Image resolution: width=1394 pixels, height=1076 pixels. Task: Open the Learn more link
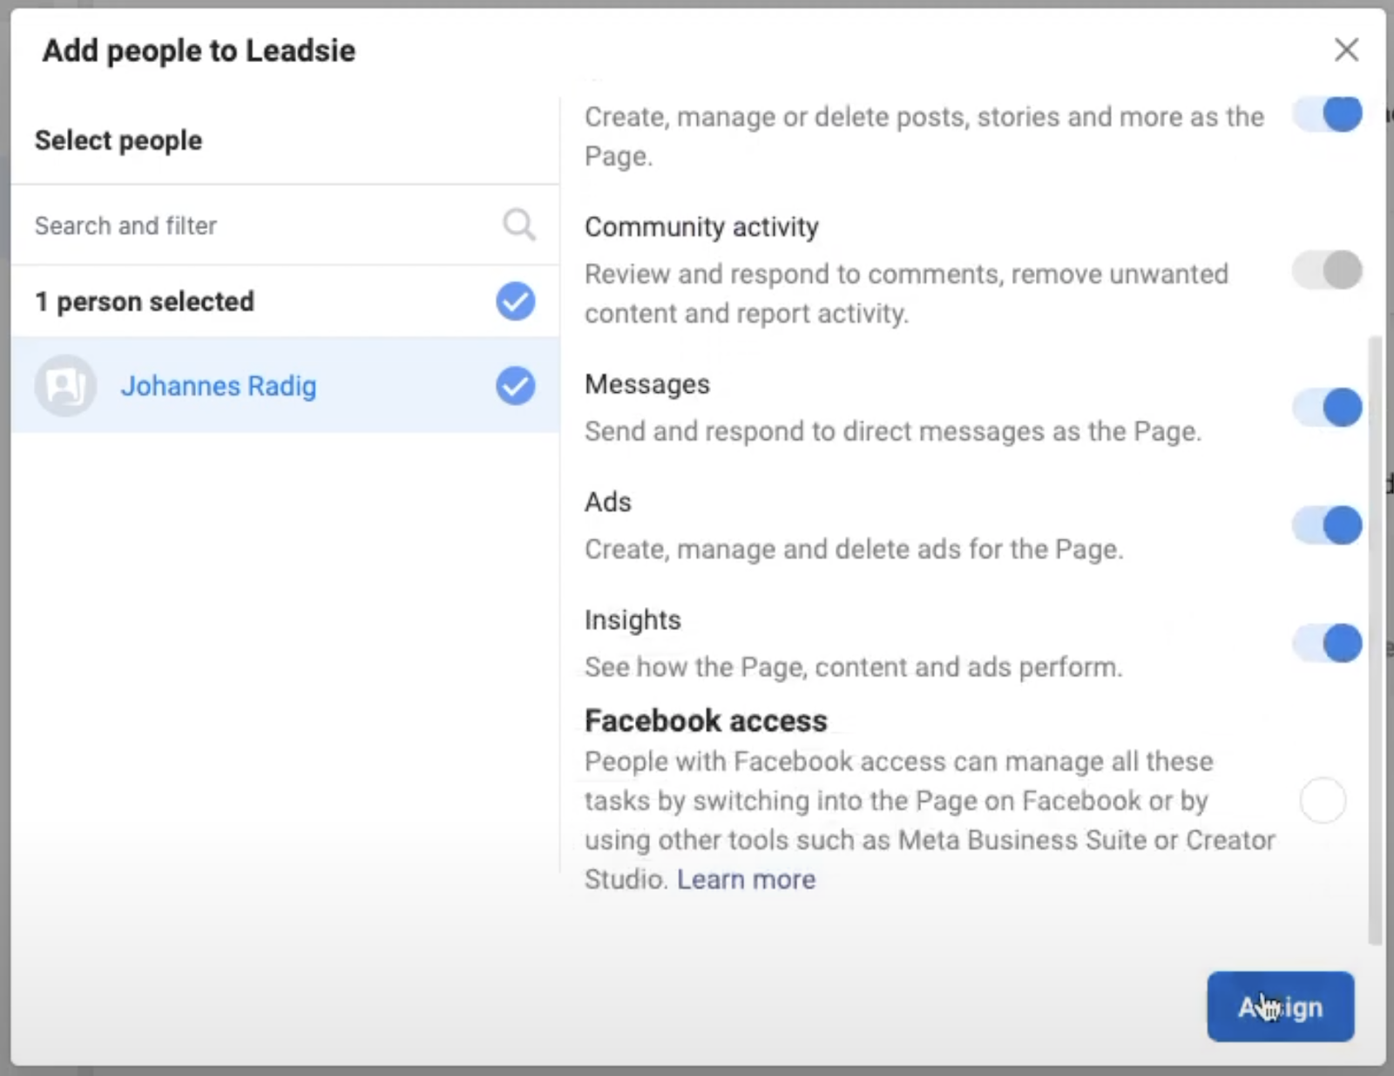coord(747,879)
